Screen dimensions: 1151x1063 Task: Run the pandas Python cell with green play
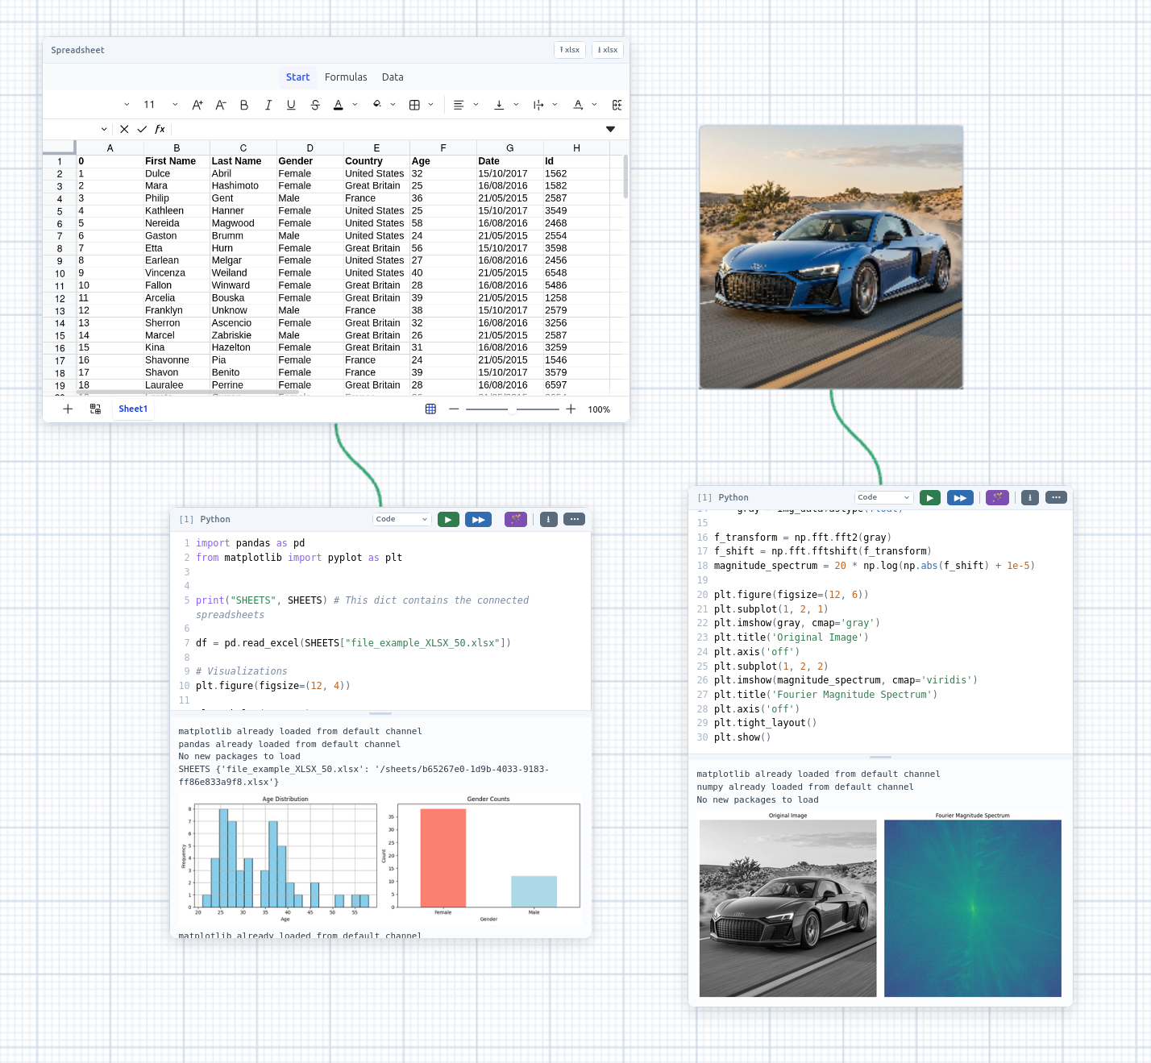(x=448, y=520)
